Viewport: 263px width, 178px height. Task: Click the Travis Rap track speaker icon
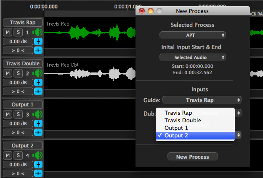tap(38, 32)
